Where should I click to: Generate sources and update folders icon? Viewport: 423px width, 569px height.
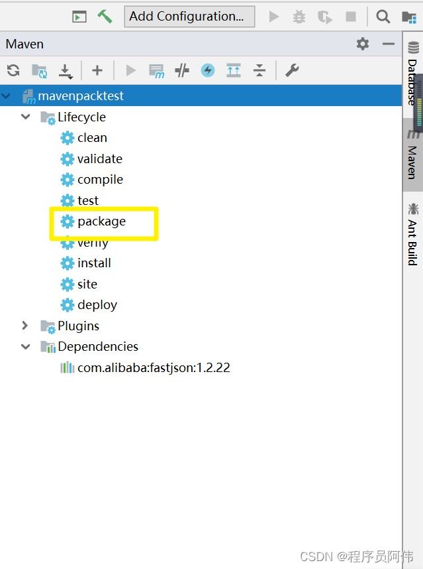tap(39, 71)
